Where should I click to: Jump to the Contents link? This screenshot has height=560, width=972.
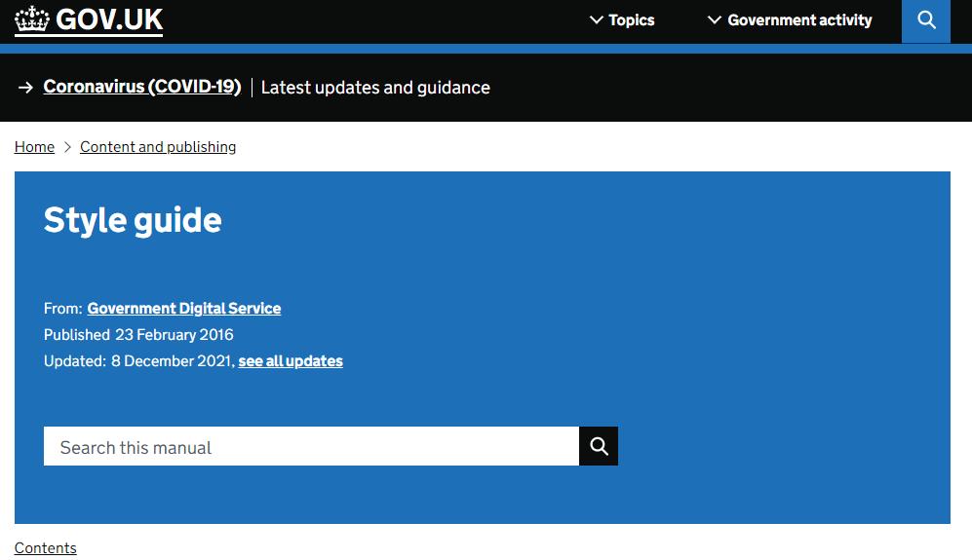click(x=46, y=548)
